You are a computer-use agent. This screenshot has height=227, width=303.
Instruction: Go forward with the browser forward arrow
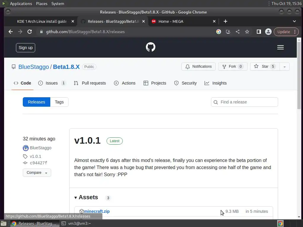[20, 32]
